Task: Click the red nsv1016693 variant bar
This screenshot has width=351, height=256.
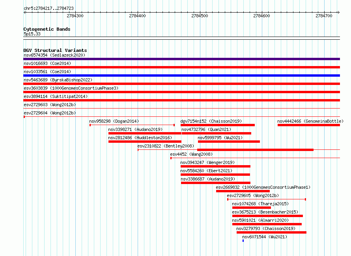Action: 181,67
